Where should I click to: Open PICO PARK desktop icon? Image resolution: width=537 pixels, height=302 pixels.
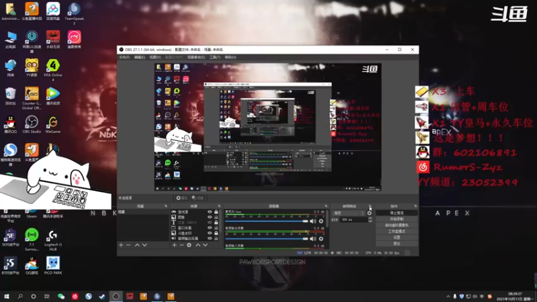(x=53, y=265)
